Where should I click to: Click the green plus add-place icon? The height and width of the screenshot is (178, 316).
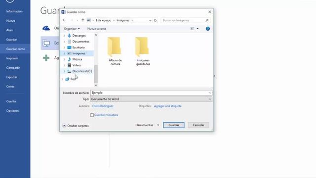(46, 58)
